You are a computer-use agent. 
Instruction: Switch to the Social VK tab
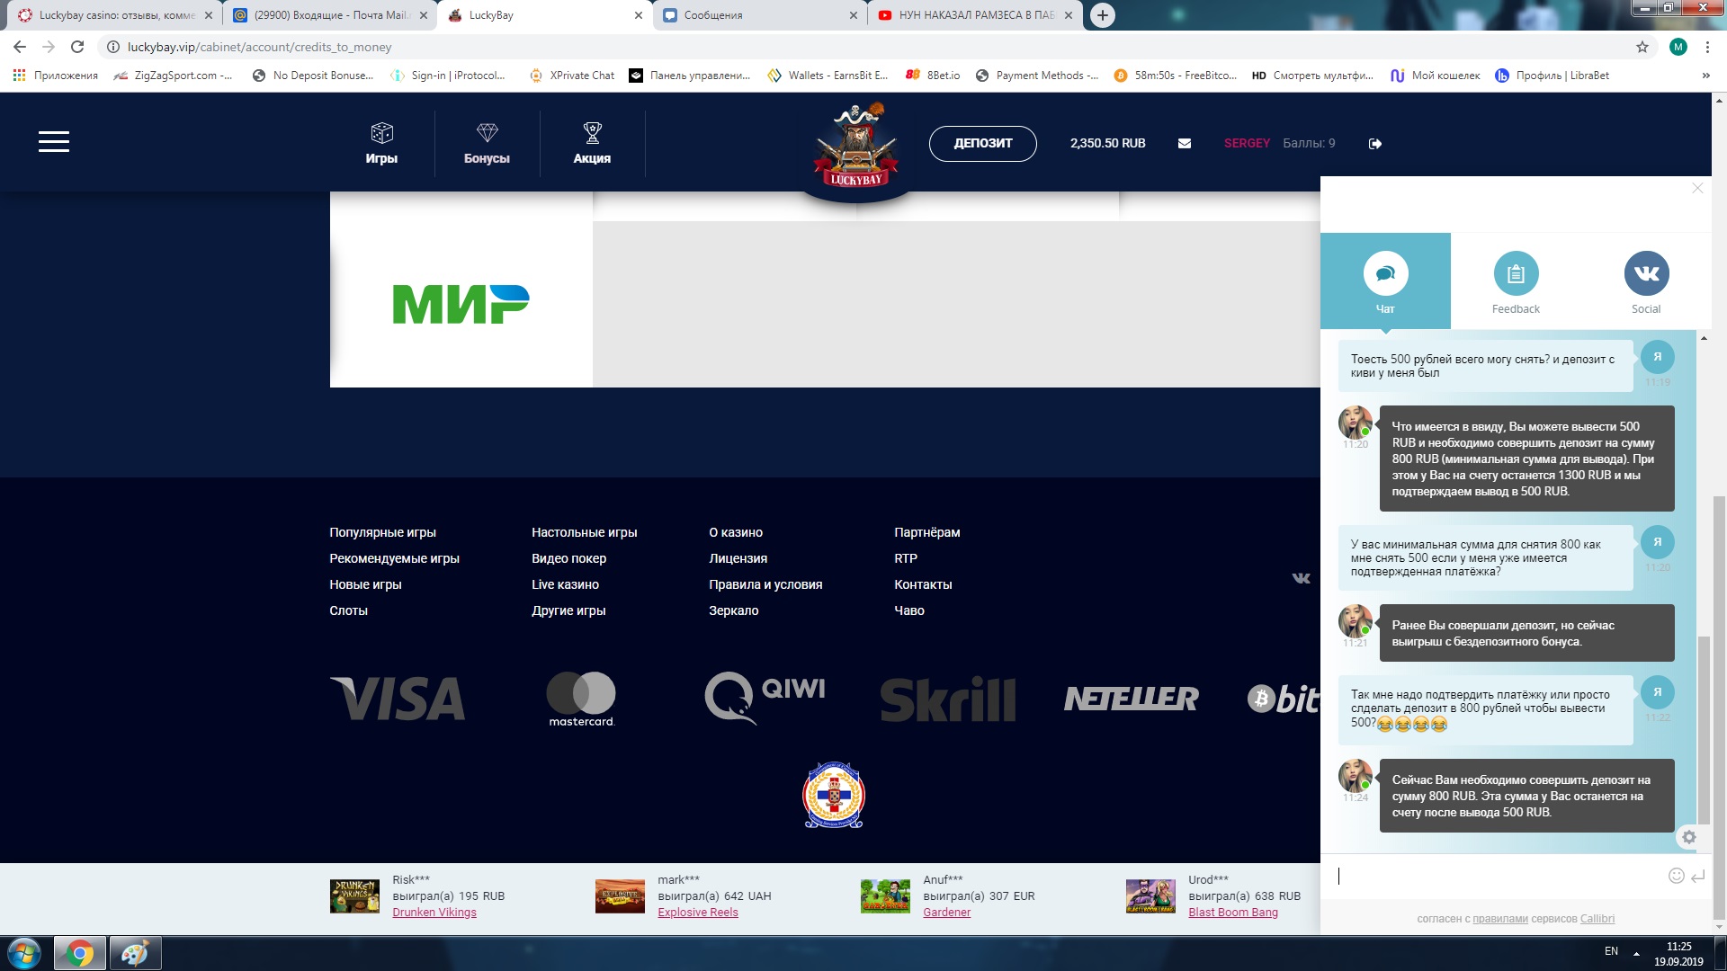click(x=1646, y=281)
